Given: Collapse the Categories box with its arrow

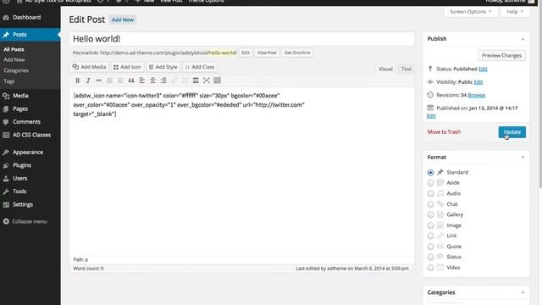Looking at the screenshot, I should [x=523, y=292].
